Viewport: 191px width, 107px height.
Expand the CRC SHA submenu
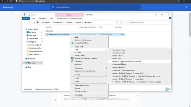coord(107,53)
